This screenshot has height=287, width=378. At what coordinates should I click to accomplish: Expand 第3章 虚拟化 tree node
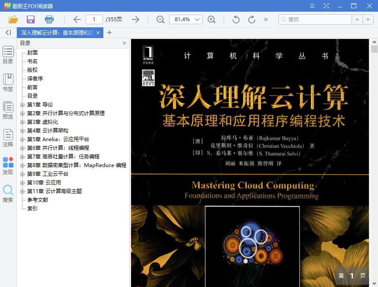point(22,122)
